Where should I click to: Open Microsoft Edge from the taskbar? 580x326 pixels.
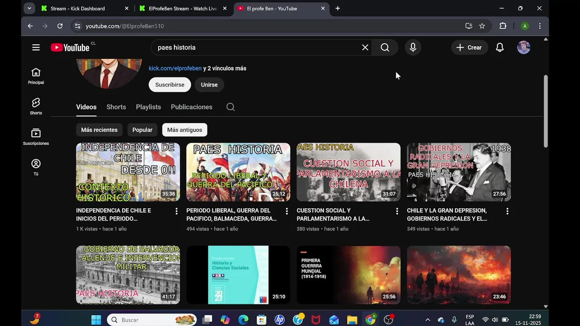click(x=243, y=320)
